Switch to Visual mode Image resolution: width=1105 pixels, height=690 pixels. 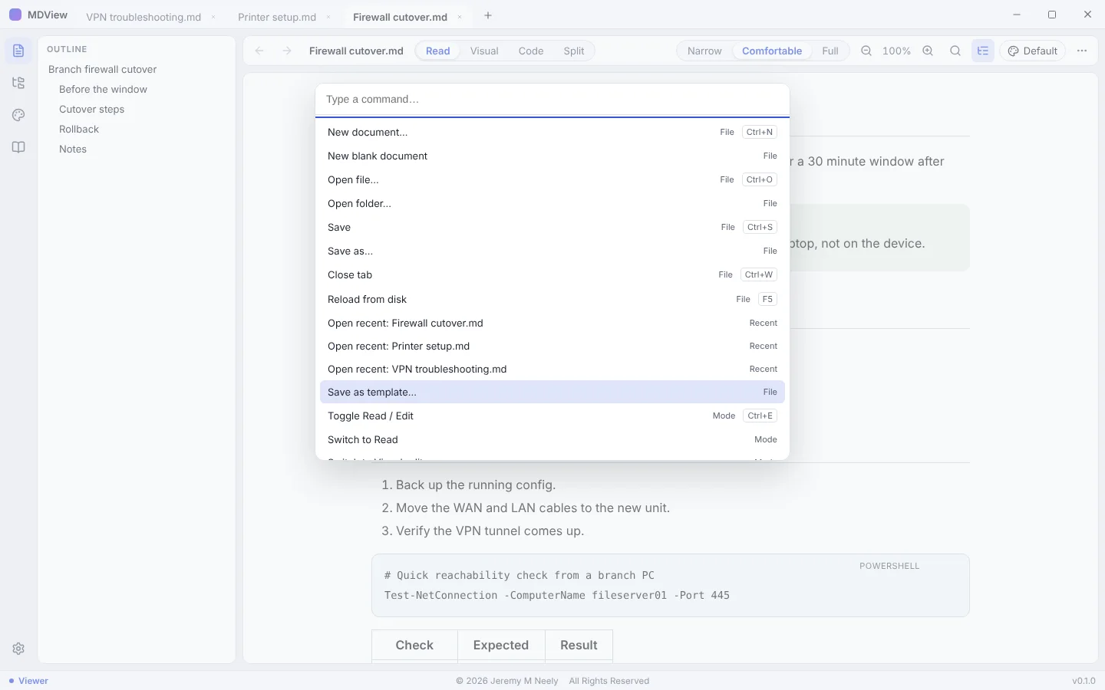click(x=484, y=51)
